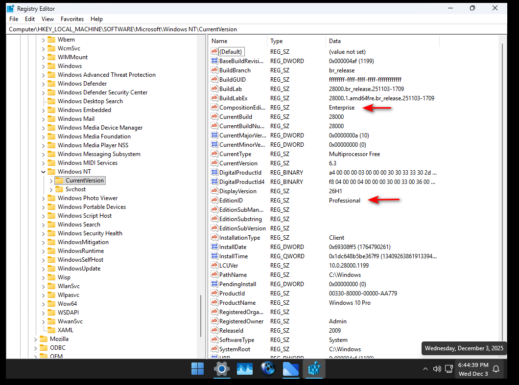This screenshot has width=519, height=385.
Task: Click the Registry Editor taskbar icon
Action: coord(314,369)
